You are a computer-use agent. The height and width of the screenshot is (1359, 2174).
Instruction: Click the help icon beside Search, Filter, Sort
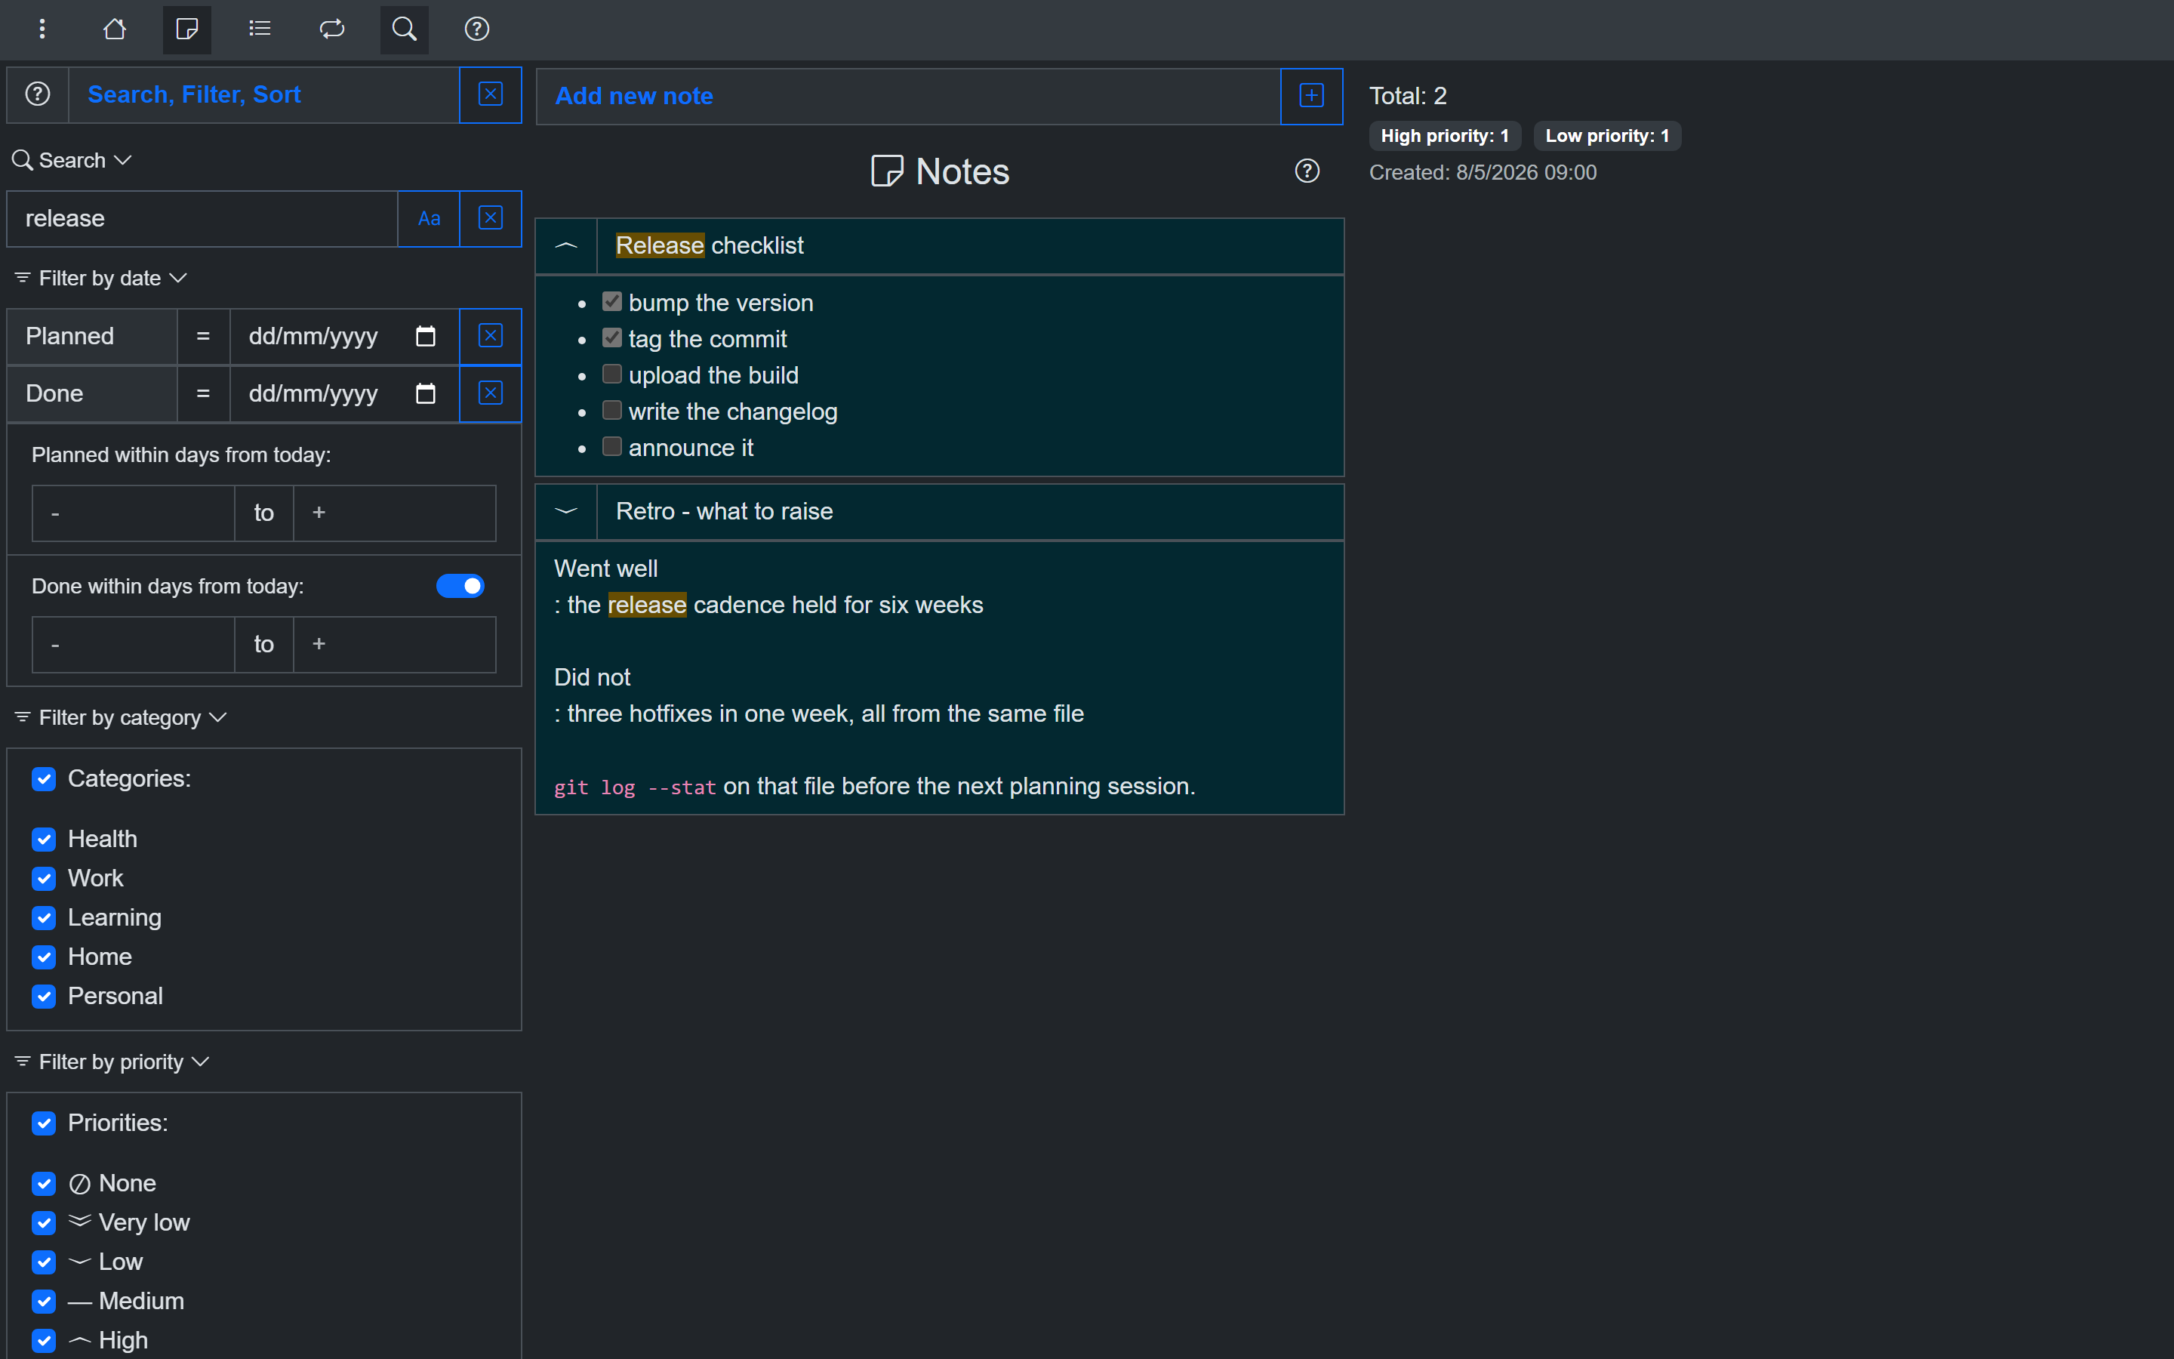point(38,94)
